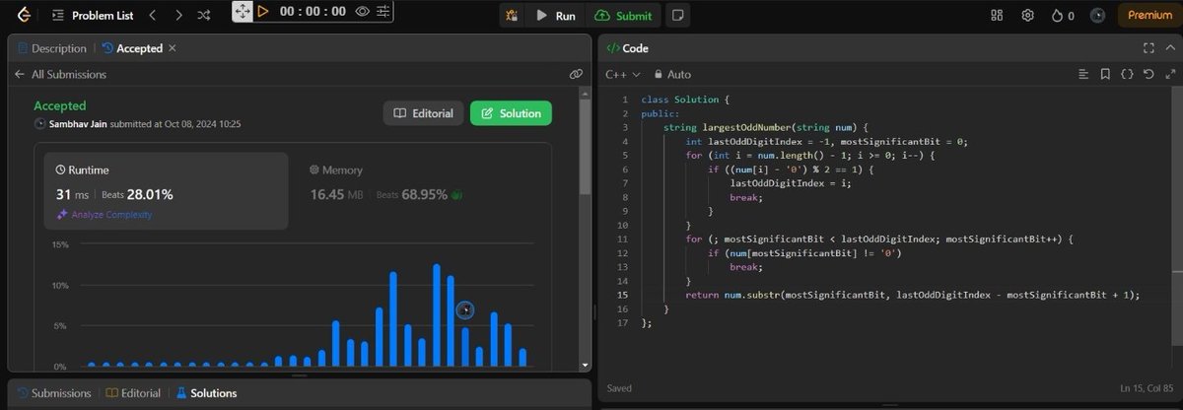Screen dimensions: 1183x410
Task: Select the Code panel tab
Action: [627, 47]
